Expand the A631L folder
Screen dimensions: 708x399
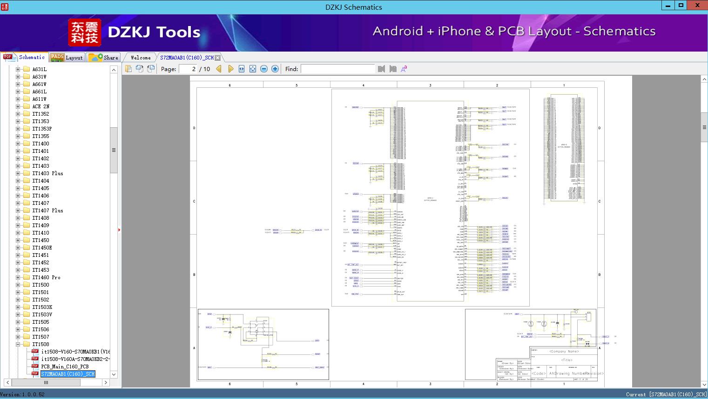tap(18, 69)
